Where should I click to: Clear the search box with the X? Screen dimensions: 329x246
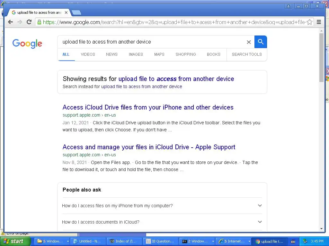point(249,42)
